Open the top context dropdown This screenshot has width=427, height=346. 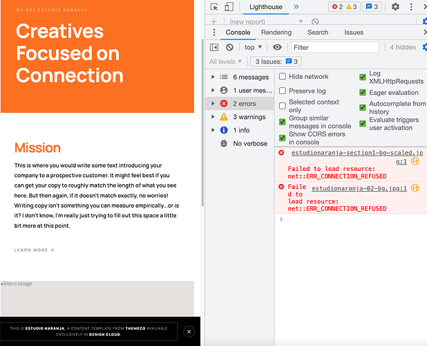tap(253, 47)
